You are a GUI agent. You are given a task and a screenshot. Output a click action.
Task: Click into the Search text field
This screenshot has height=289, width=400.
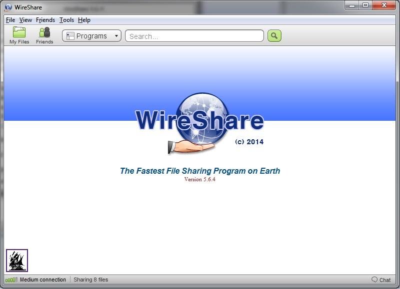point(194,36)
